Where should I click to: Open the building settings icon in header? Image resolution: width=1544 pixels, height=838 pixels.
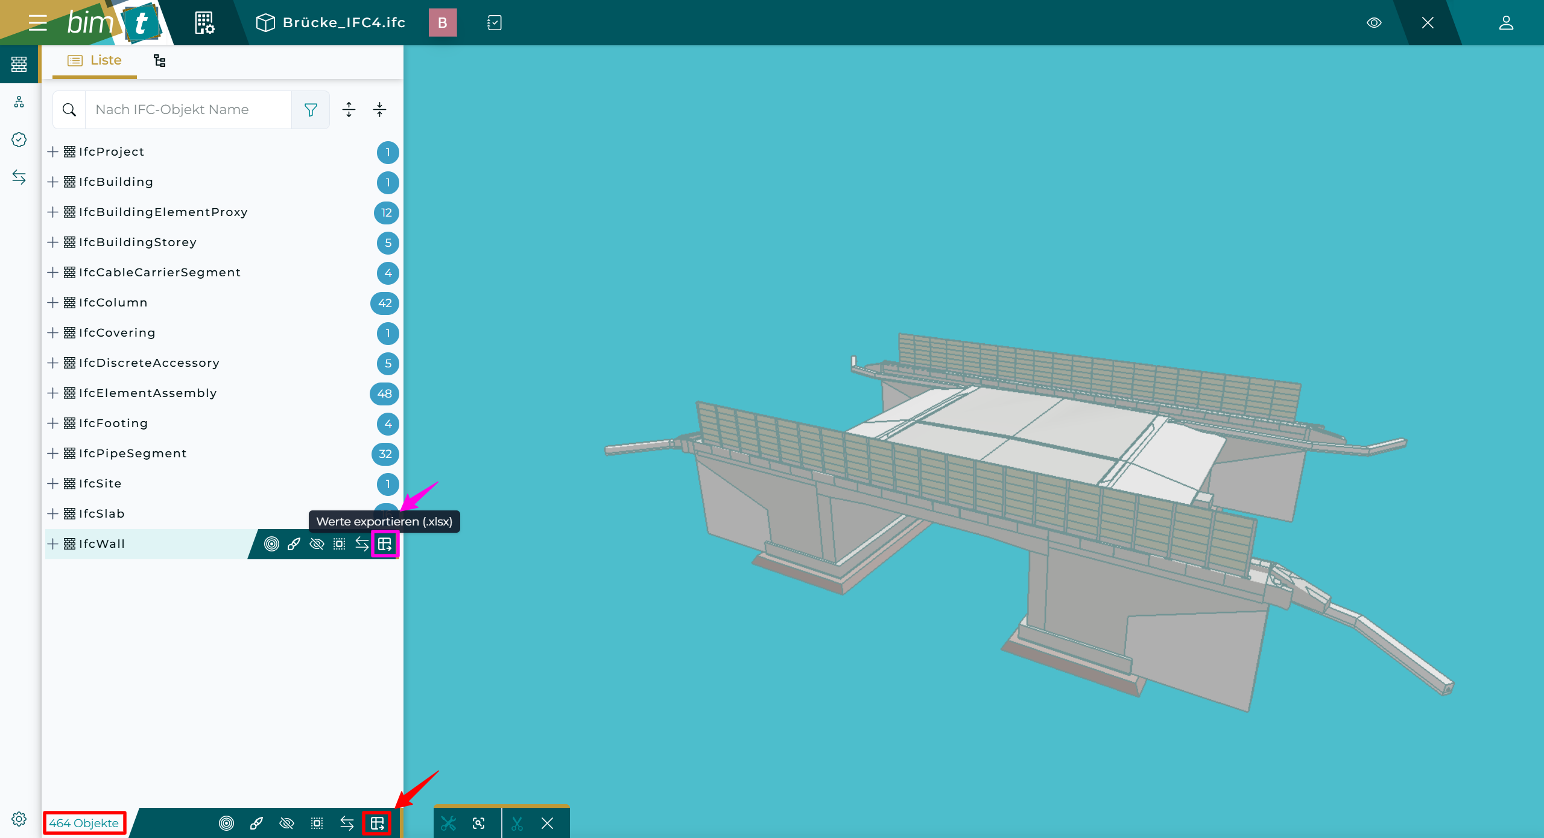click(x=204, y=23)
